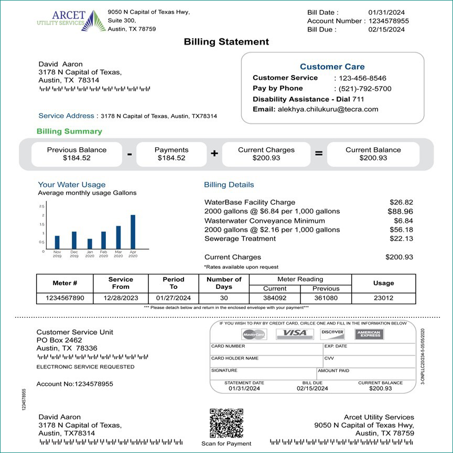Image resolution: width=453 pixels, height=453 pixels.
Task: Click the Rates available upon request note
Action: point(241,267)
